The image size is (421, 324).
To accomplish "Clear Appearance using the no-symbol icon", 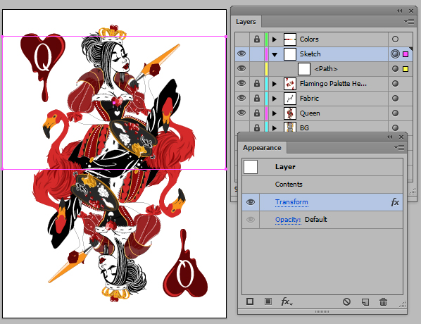I will pyautogui.click(x=346, y=301).
